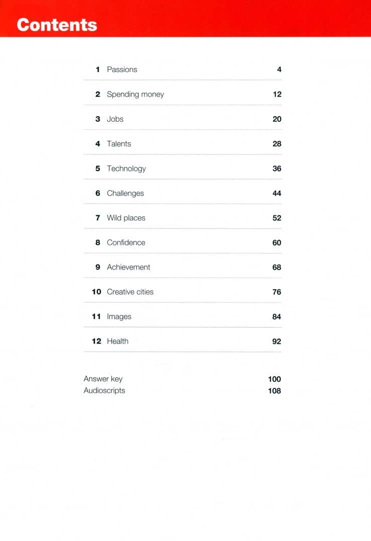Open the Confidence chapter entry
This screenshot has height=541, width=371.
click(x=126, y=242)
